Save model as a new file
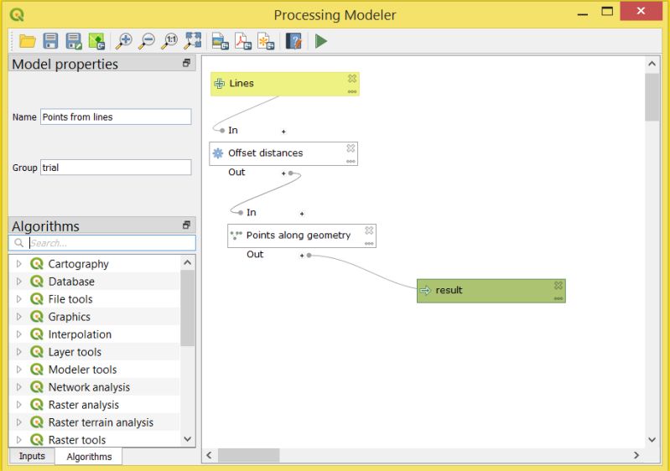 (74, 41)
